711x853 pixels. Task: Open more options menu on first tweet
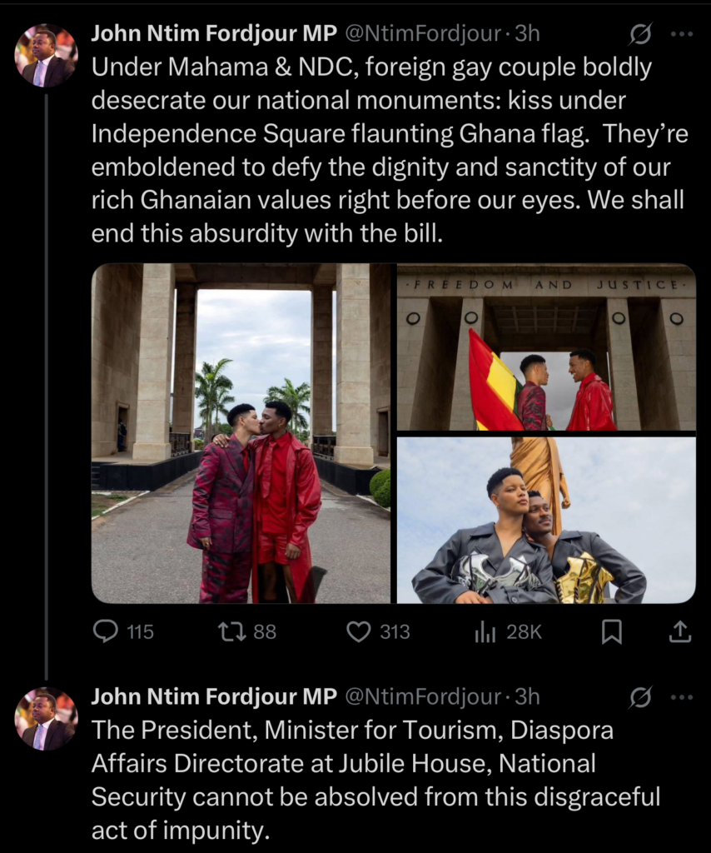(x=682, y=34)
